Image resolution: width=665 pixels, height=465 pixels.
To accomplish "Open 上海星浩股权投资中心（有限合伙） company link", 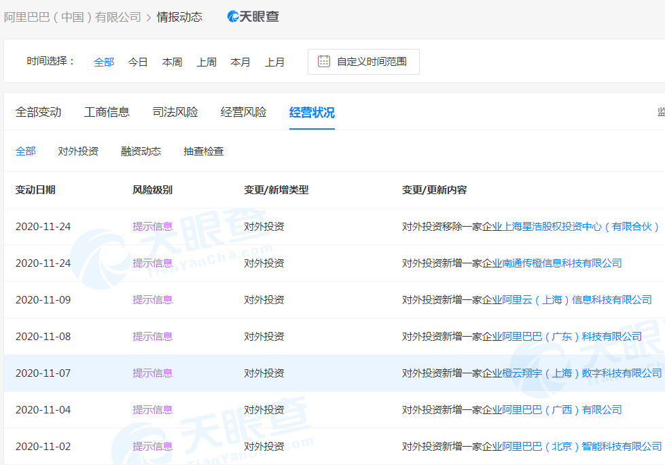I will 581,227.
